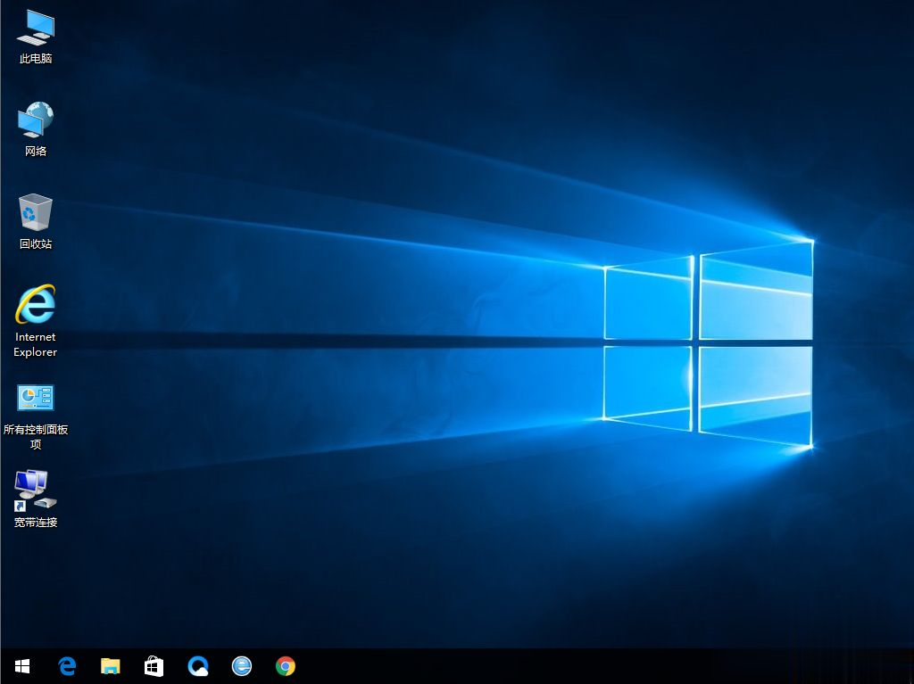Viewport: 914px width, 684px height.
Task: Click the 此电脑 text label
Action: pos(36,59)
